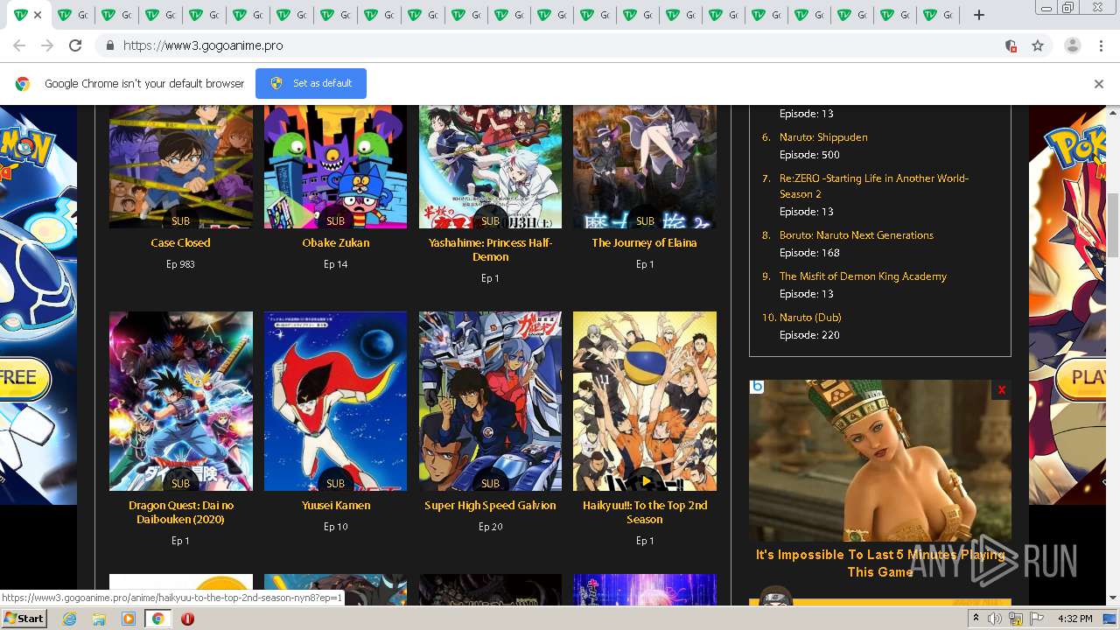Screen dimensions: 1120x630
Task: Click page scrollbar up arrow
Action: point(1113,111)
